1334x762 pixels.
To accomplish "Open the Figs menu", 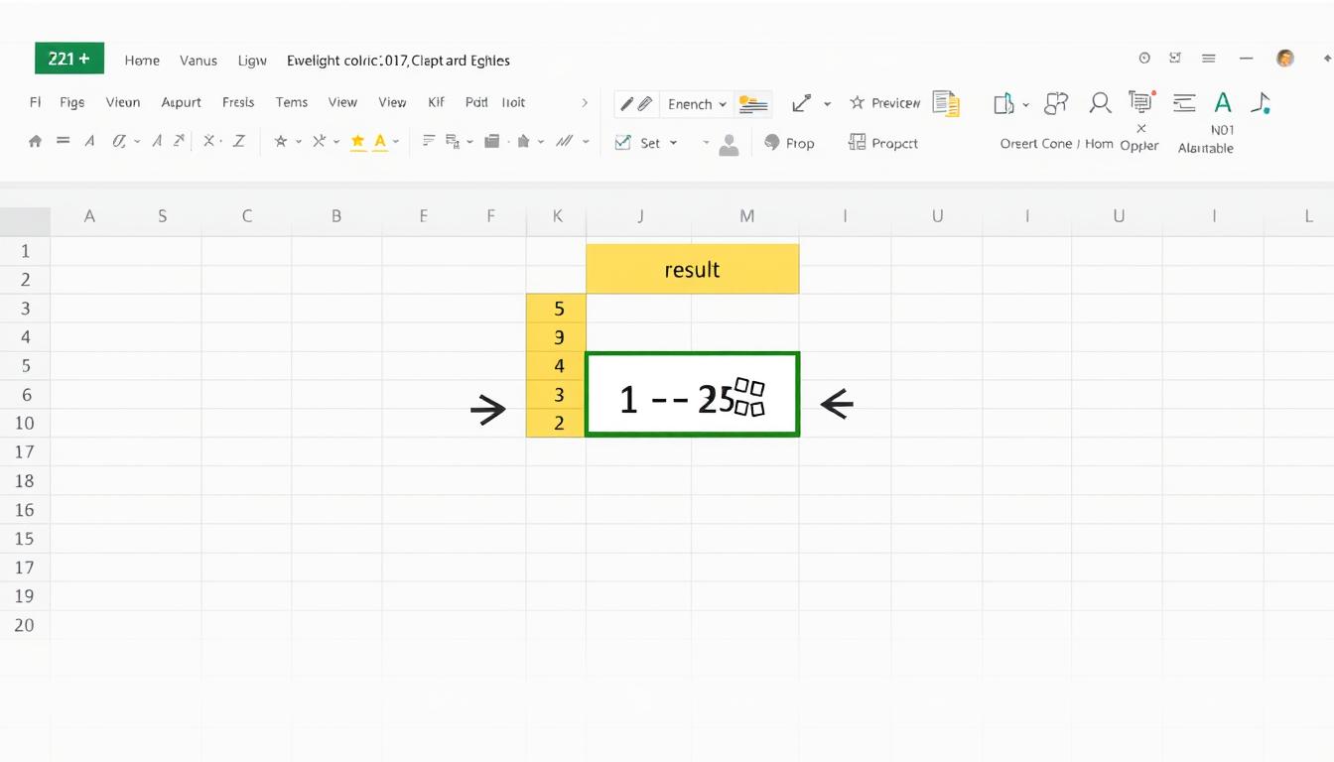I will (x=72, y=102).
